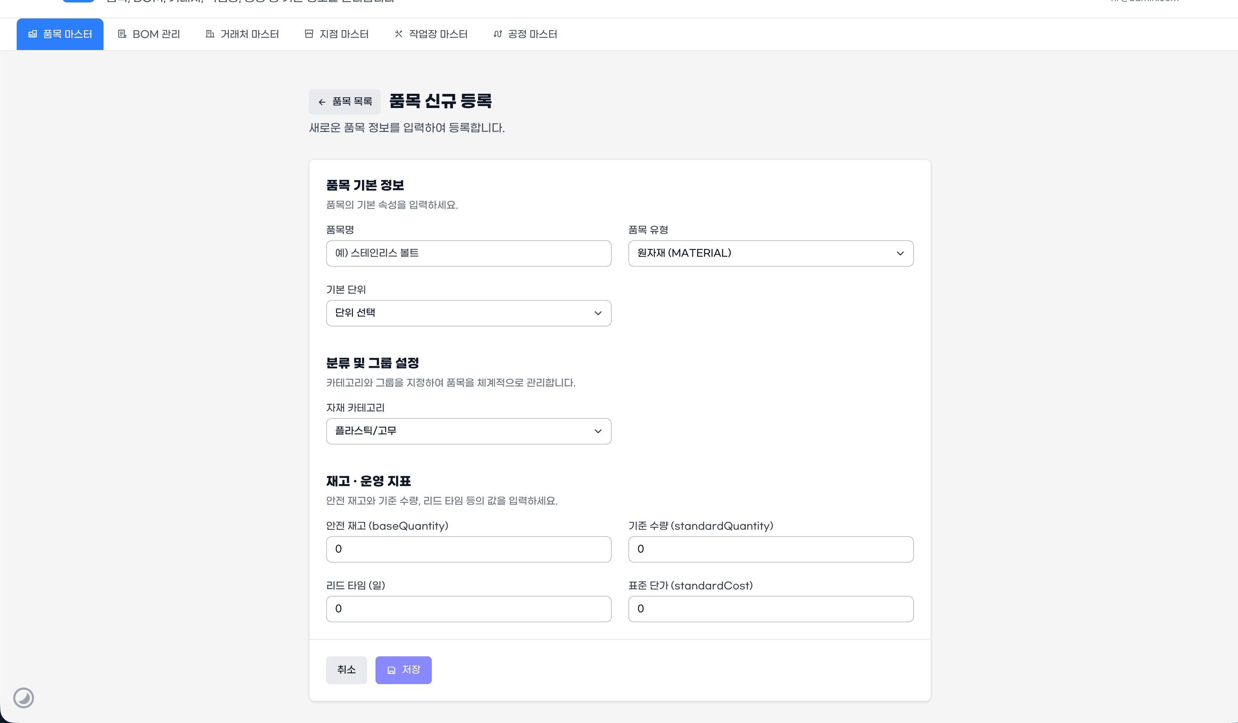Click the save disk icon in 저장
Image resolution: width=1238 pixels, height=723 pixels.
[391, 670]
